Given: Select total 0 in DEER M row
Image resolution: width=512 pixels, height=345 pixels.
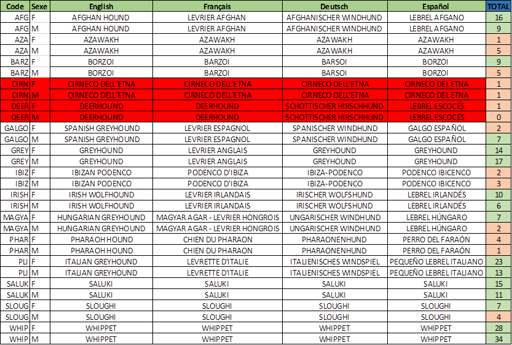Looking at the screenshot, I should pyautogui.click(x=498, y=117).
